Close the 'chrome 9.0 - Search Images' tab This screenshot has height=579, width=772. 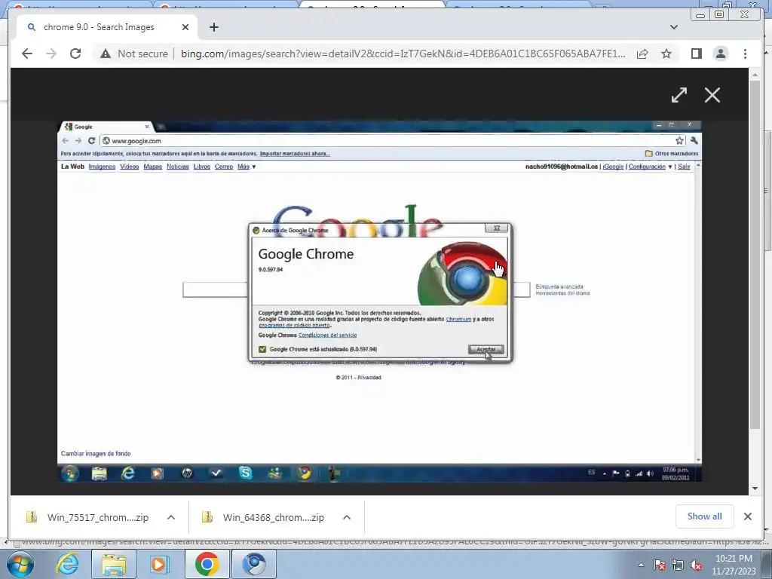click(x=185, y=27)
